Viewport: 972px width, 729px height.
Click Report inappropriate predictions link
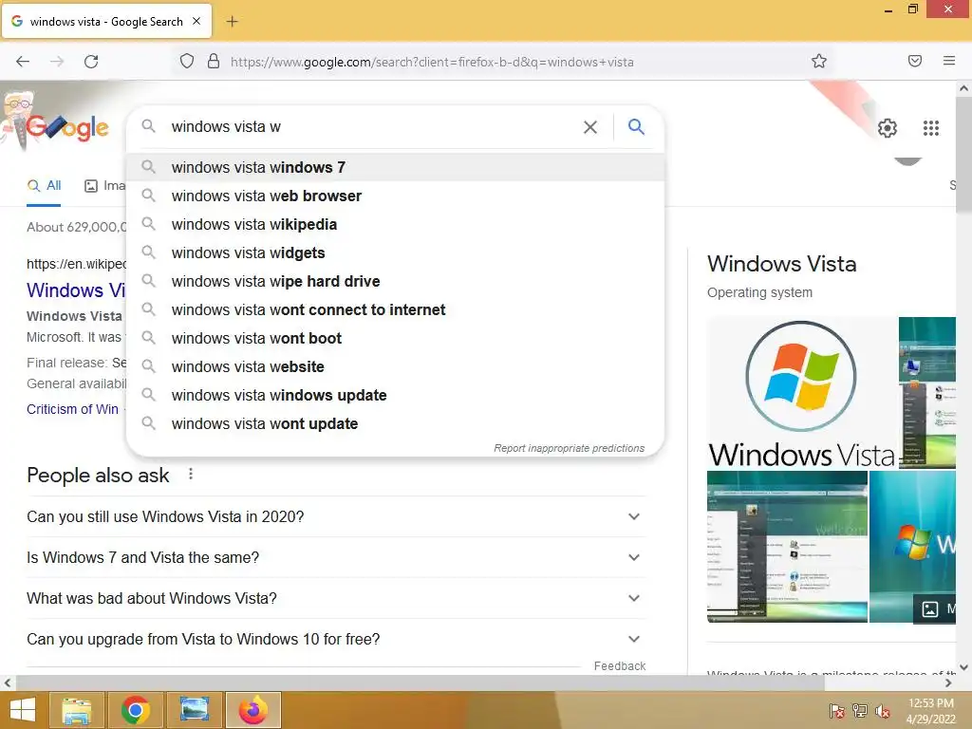point(570,448)
